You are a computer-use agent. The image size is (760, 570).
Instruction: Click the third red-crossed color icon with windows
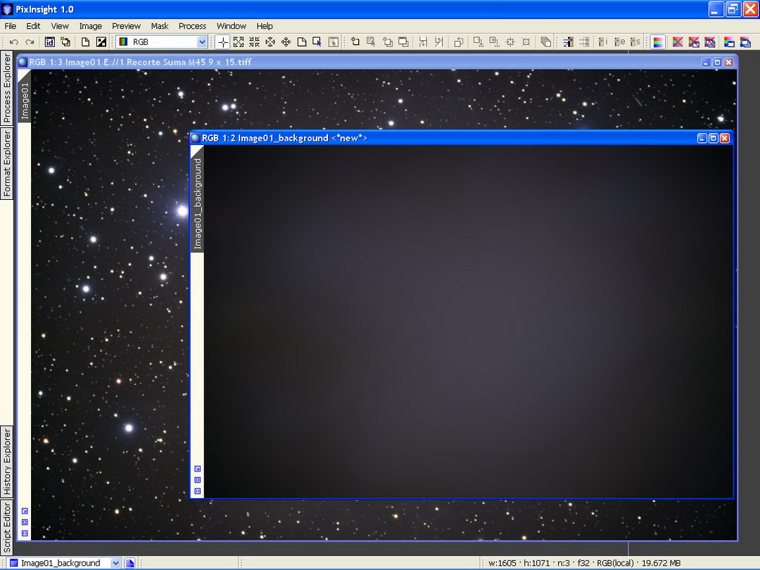click(x=709, y=42)
